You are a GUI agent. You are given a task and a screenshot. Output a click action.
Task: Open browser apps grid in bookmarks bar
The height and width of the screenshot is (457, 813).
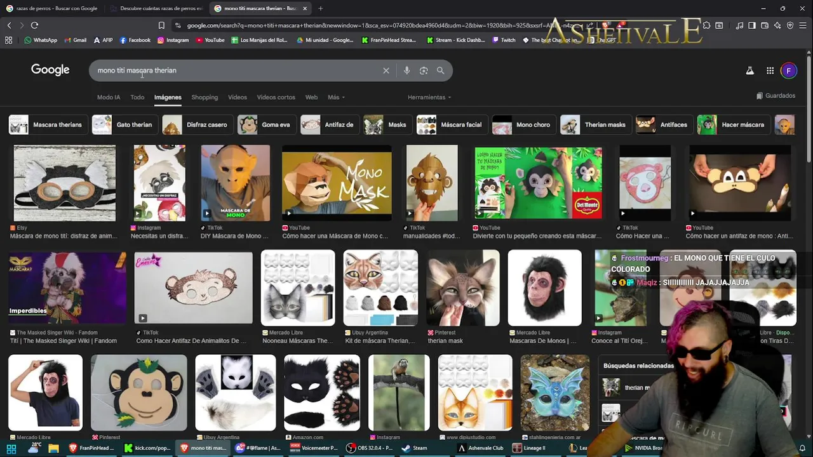click(8, 40)
